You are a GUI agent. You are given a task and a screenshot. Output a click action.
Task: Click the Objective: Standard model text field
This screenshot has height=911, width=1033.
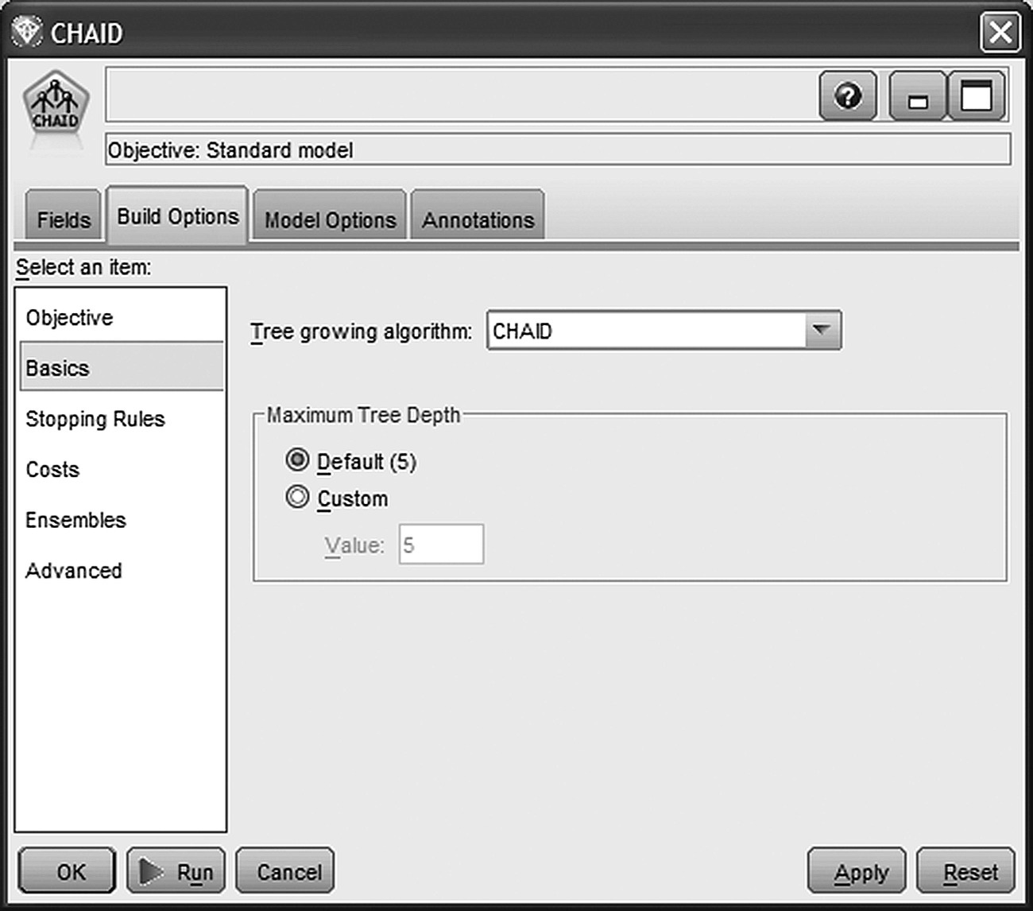(x=558, y=149)
